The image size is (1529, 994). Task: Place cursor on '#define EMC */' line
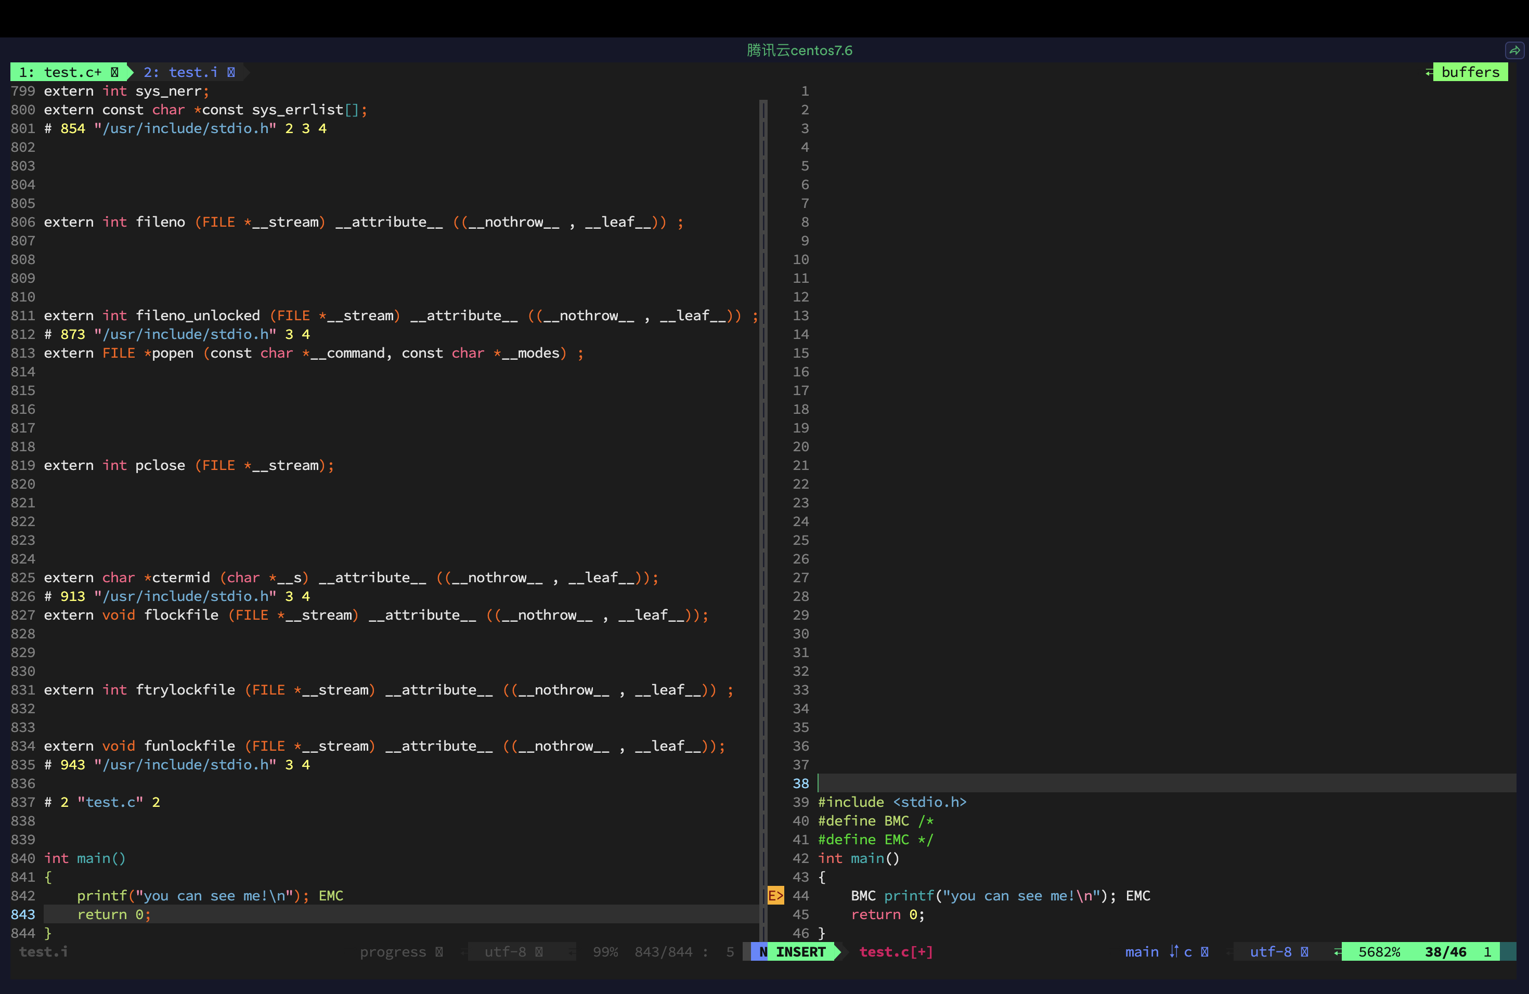(x=876, y=839)
